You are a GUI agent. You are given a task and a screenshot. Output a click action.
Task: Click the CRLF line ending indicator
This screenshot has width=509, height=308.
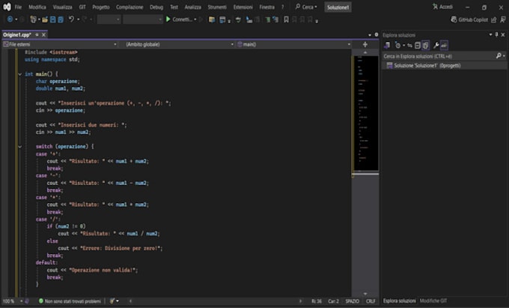[x=371, y=301]
